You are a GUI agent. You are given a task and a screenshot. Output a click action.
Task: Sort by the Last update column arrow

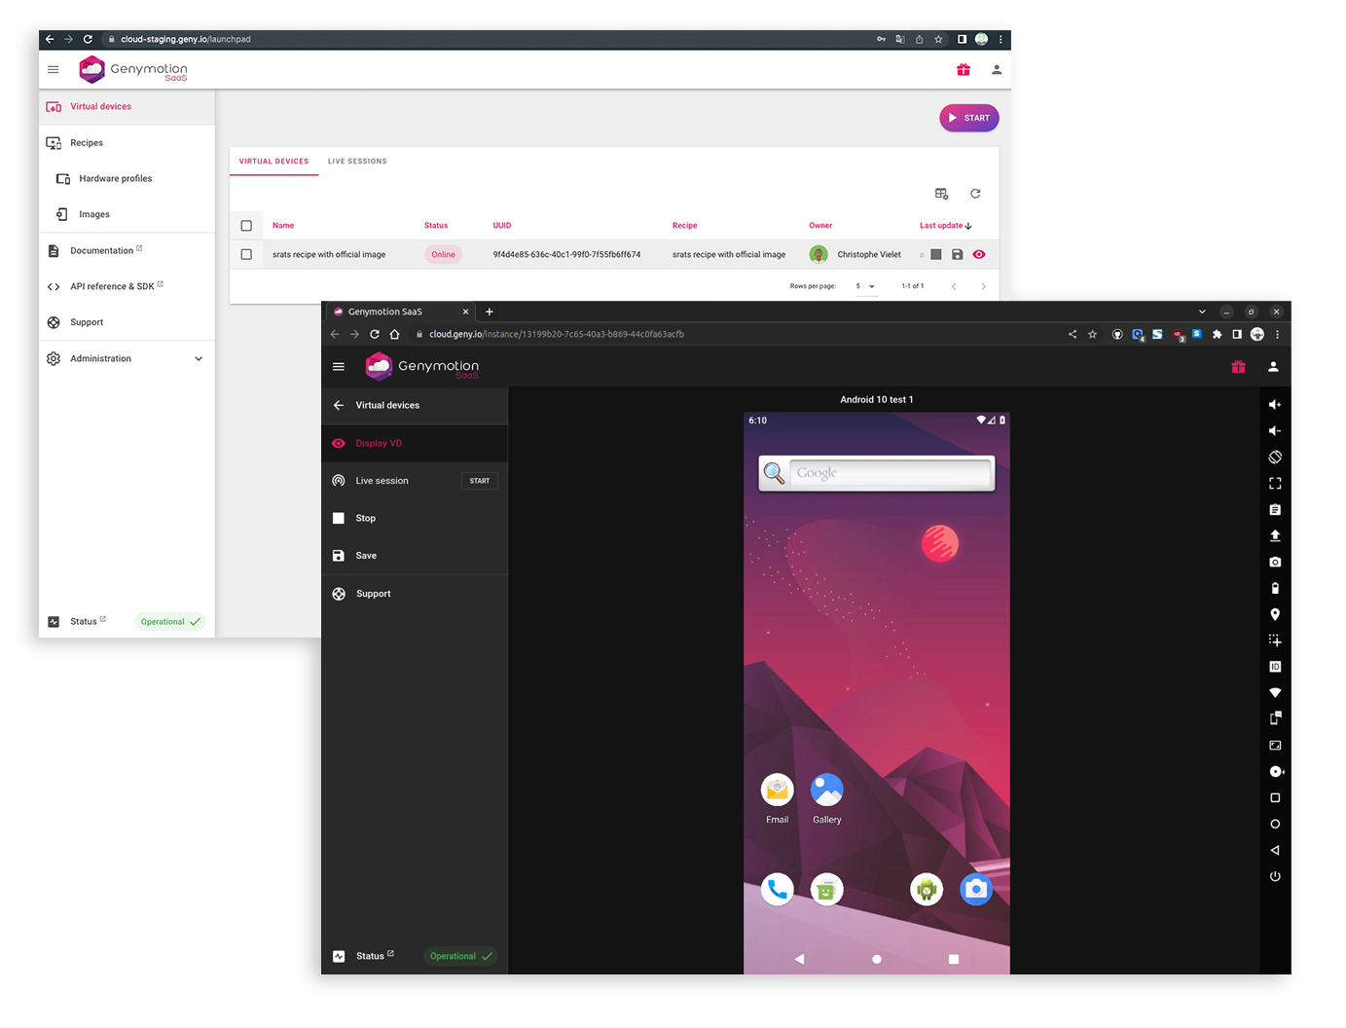[968, 226]
